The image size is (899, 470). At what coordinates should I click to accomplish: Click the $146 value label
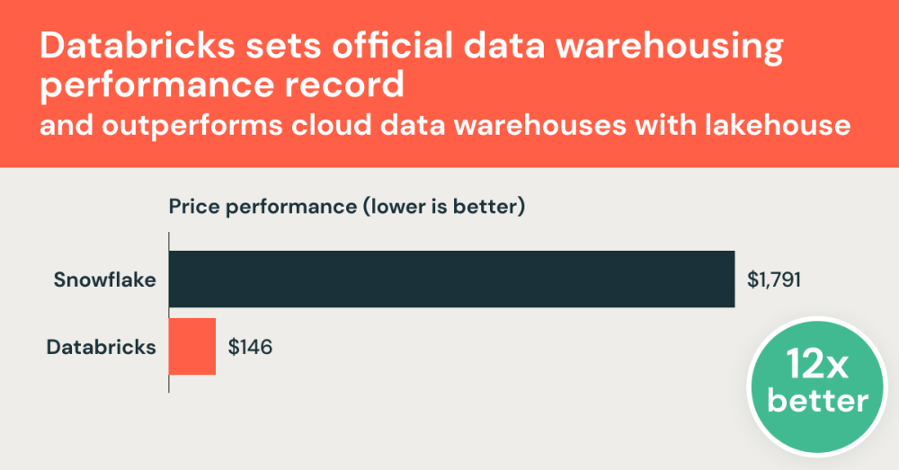[250, 346]
